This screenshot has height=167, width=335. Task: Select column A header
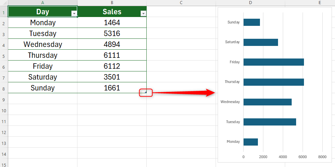tap(43, 3)
